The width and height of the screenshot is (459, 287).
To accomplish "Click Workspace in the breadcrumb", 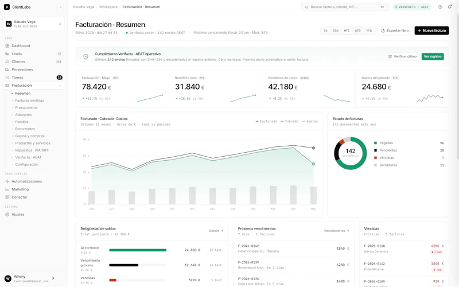I will coord(108,7).
